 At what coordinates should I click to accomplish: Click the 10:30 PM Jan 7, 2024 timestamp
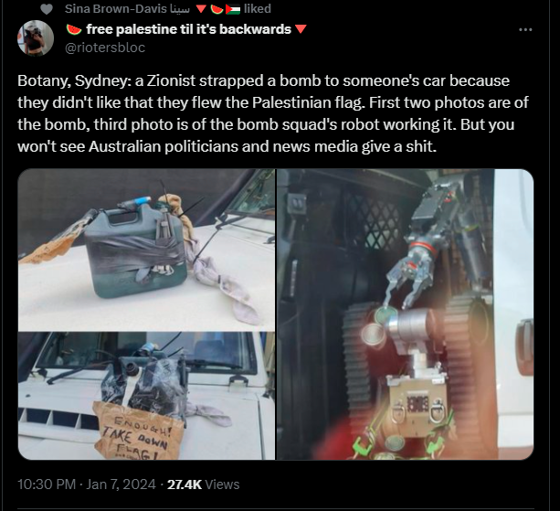tap(87, 484)
